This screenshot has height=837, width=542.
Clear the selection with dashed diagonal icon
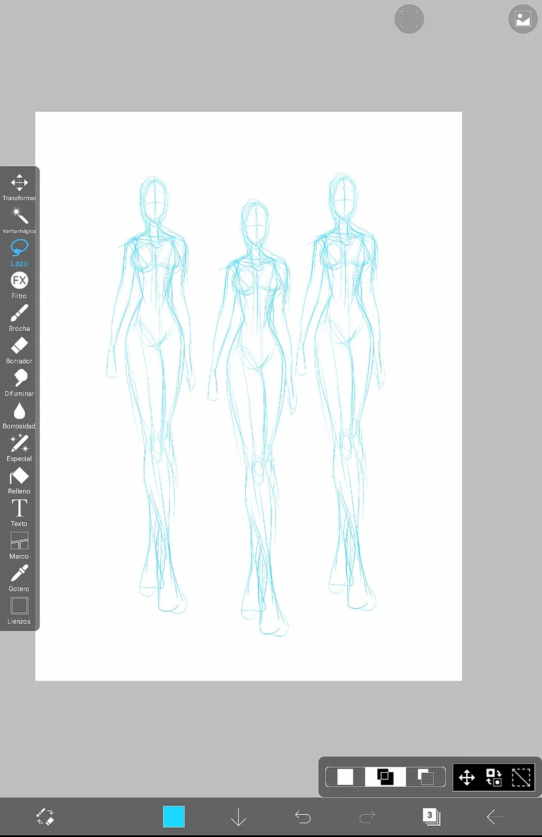tap(521, 777)
